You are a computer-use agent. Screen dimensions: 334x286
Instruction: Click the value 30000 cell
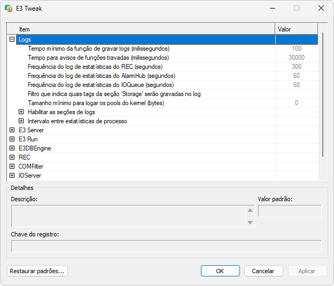pos(297,58)
